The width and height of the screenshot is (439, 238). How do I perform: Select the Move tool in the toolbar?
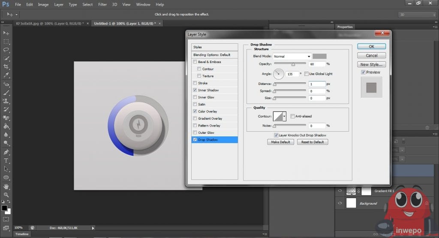point(6,33)
